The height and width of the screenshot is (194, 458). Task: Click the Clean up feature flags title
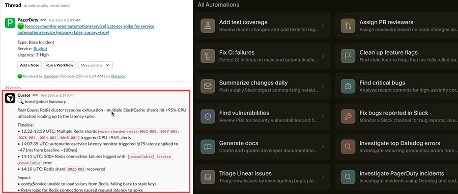point(388,52)
